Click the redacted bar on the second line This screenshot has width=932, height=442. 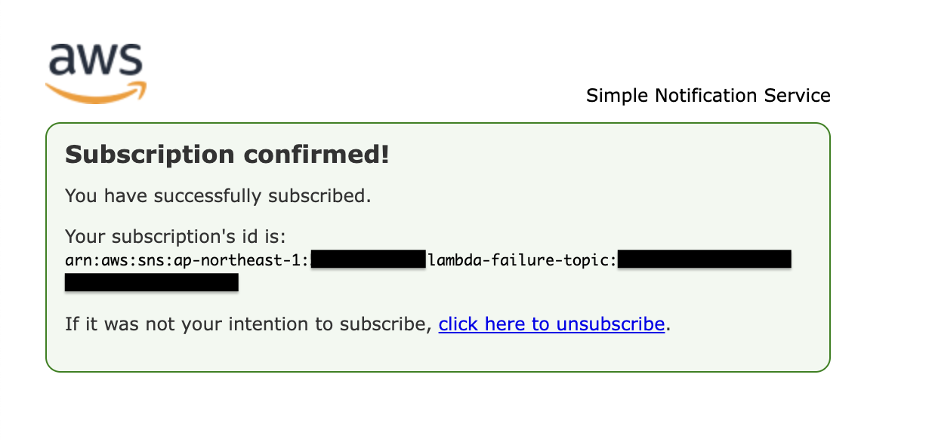coord(151,282)
